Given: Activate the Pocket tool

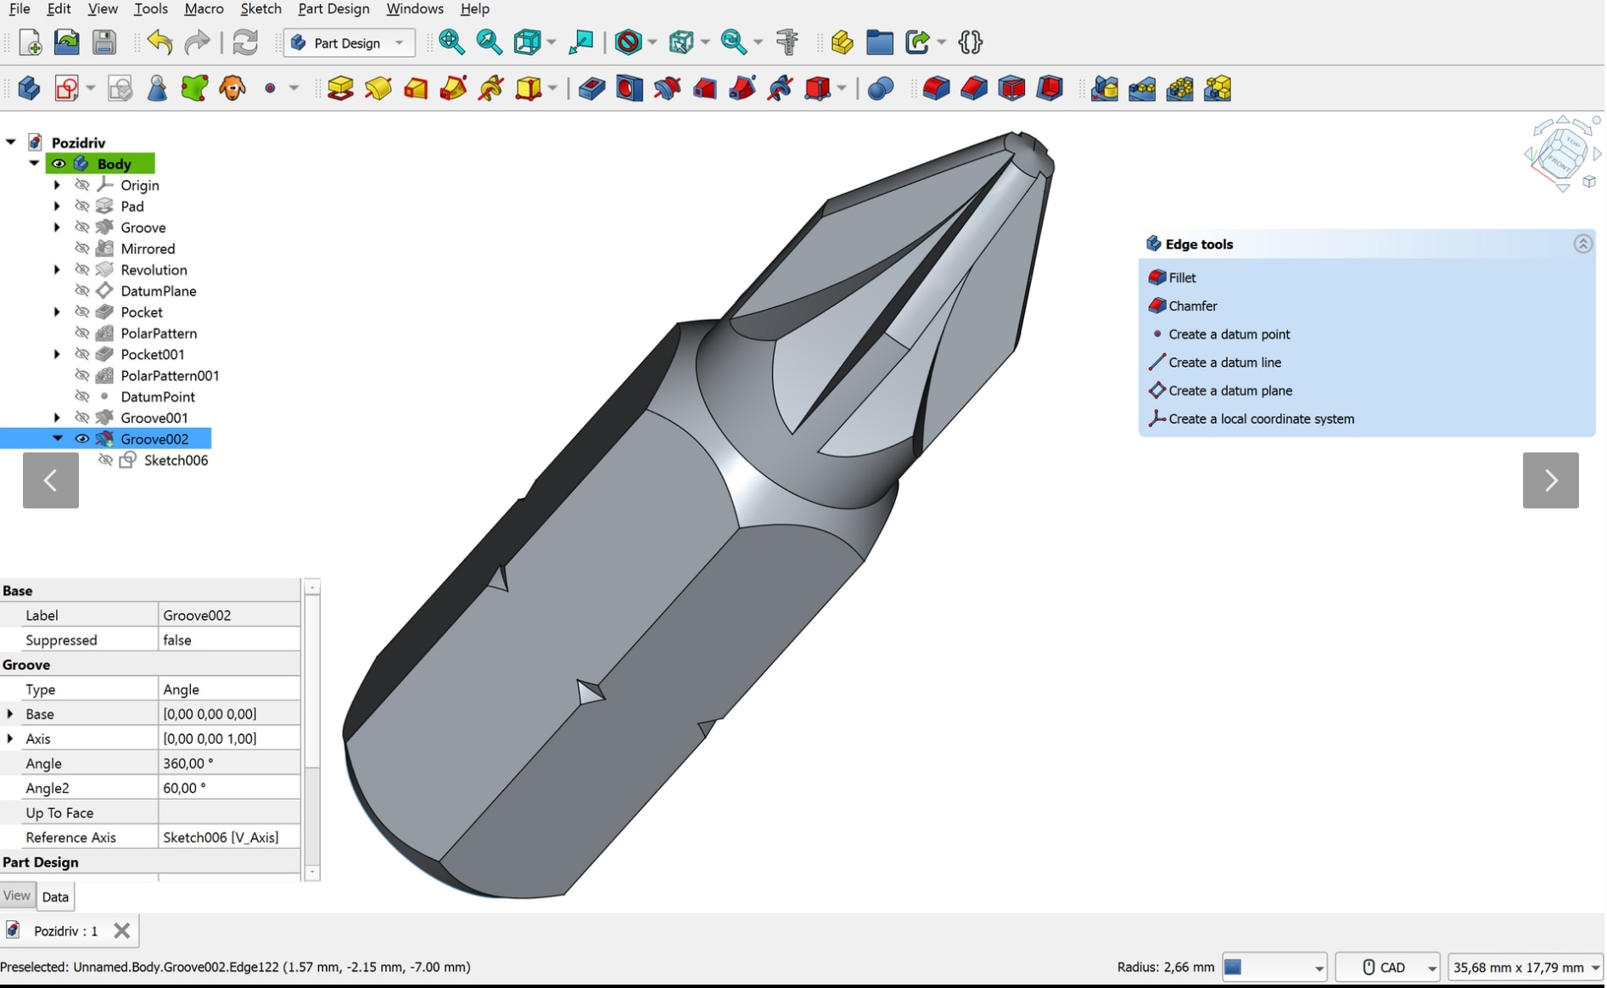Looking at the screenshot, I should pyautogui.click(x=591, y=87).
